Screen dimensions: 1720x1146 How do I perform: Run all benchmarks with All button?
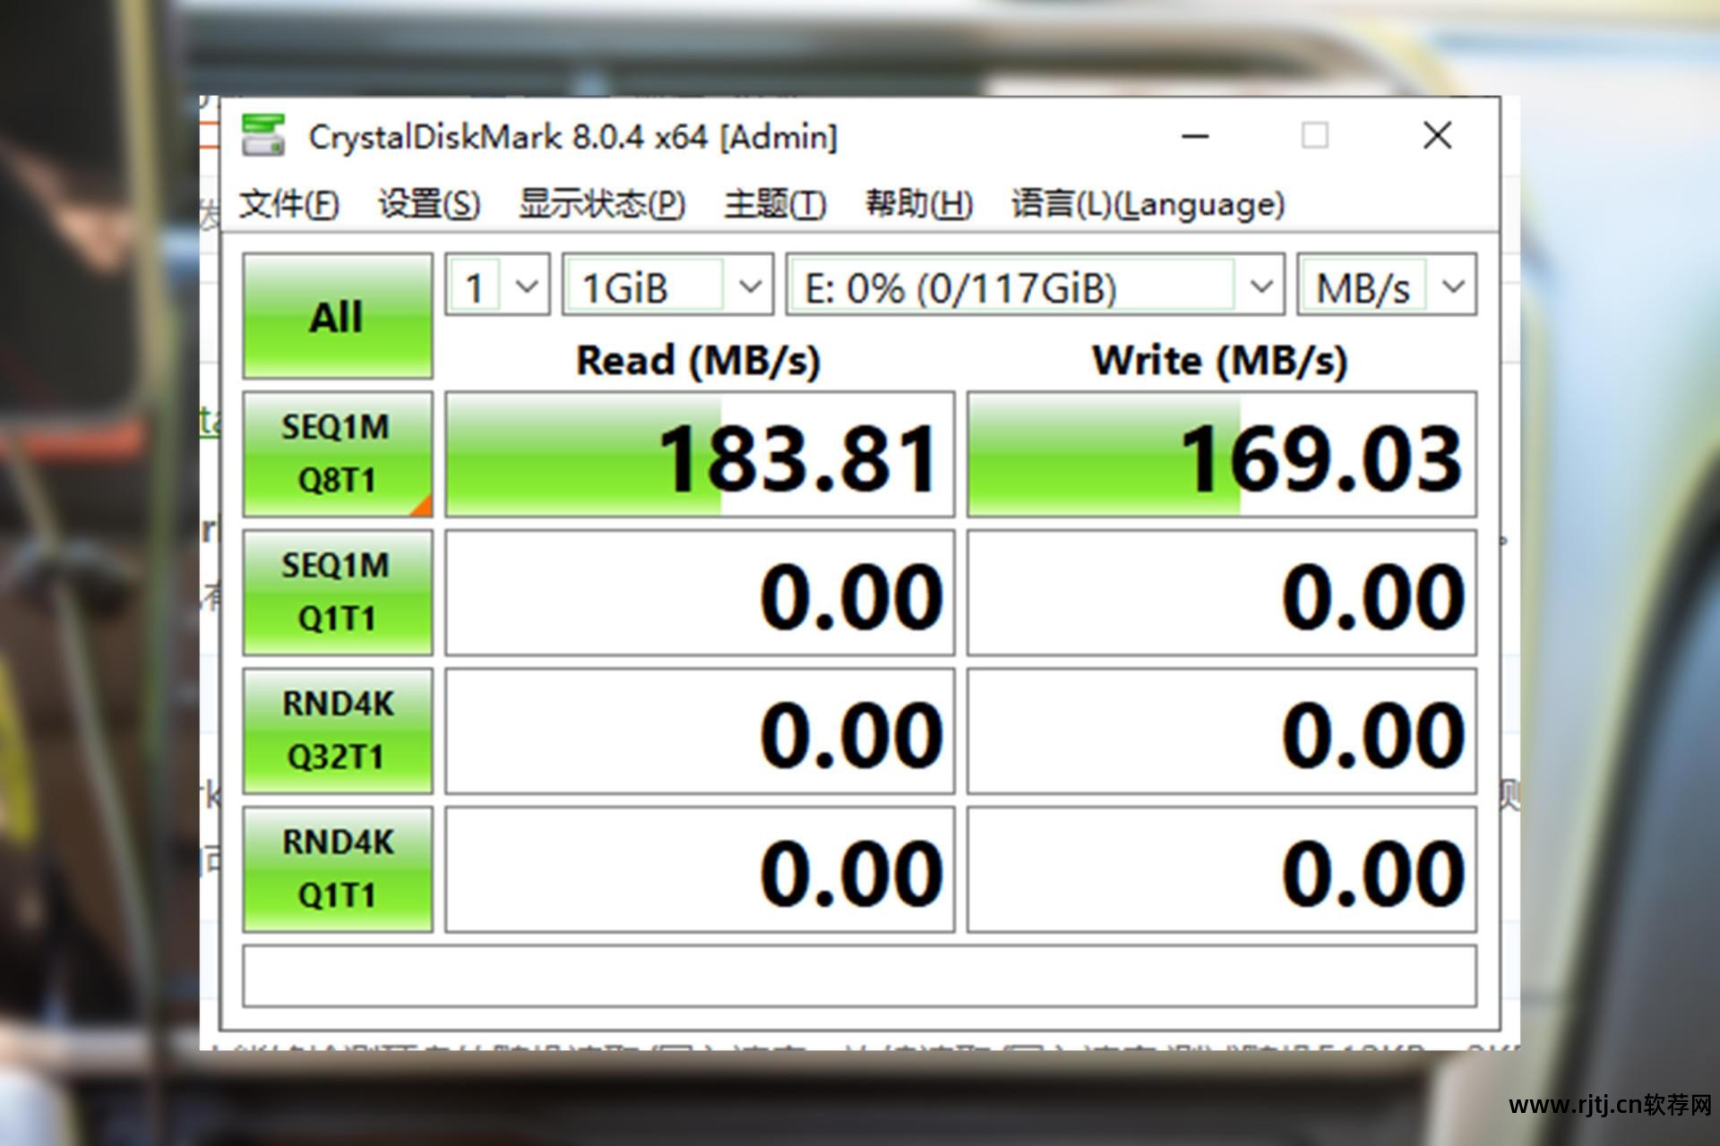click(x=338, y=316)
